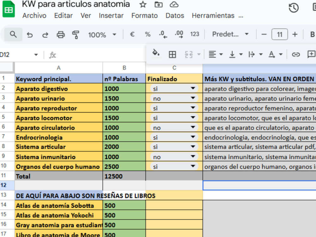316x237 pixels.
Task: Select column A header
Action: [59, 68]
